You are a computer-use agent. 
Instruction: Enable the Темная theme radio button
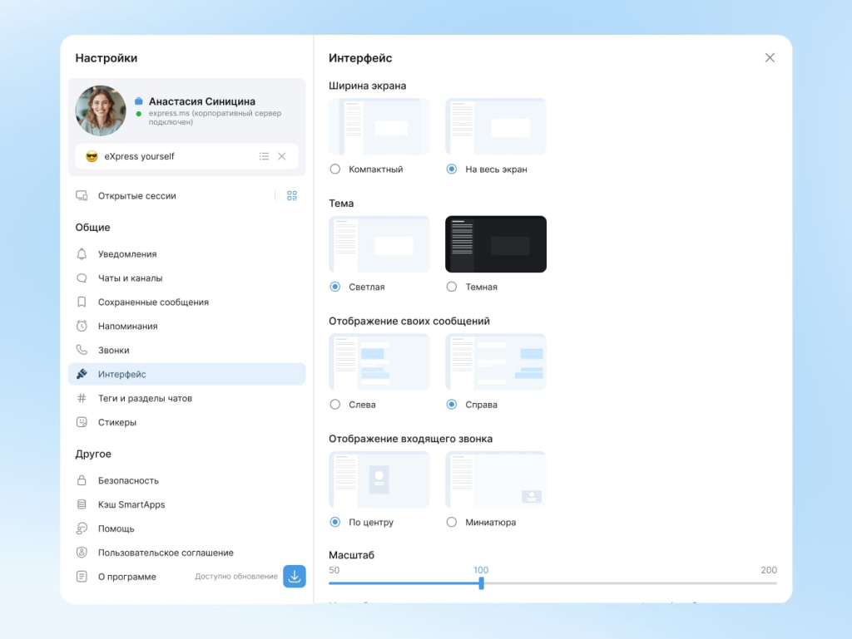pos(452,287)
